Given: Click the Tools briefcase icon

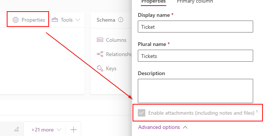Looking at the screenshot, I should [55, 20].
